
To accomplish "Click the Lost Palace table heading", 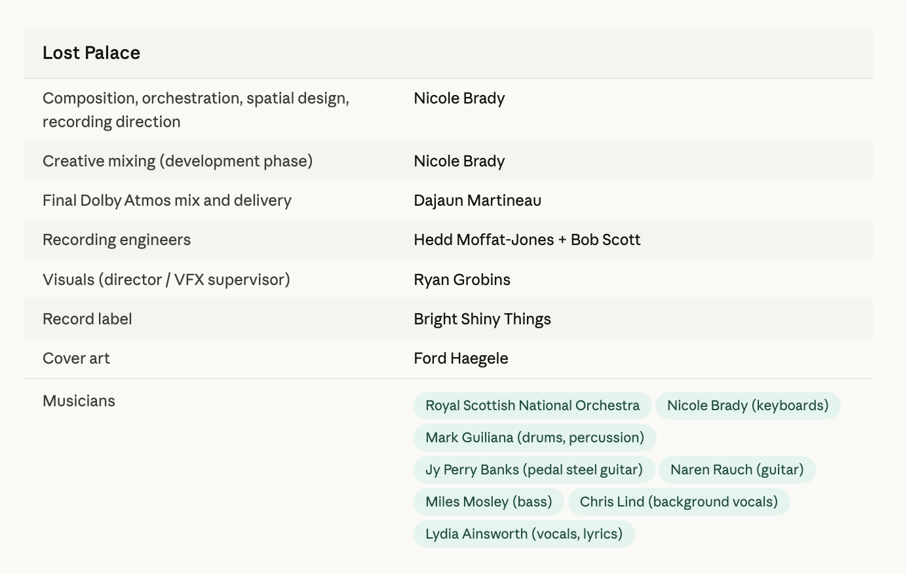I will click(x=91, y=53).
